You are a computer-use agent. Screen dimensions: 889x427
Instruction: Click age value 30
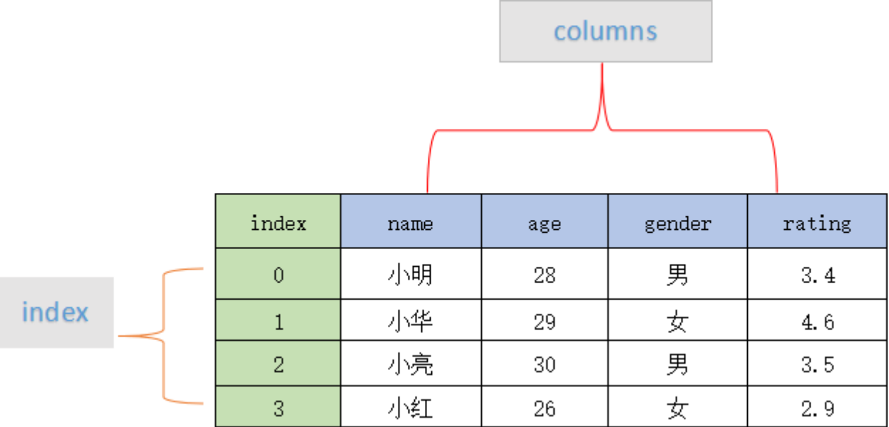pos(545,364)
